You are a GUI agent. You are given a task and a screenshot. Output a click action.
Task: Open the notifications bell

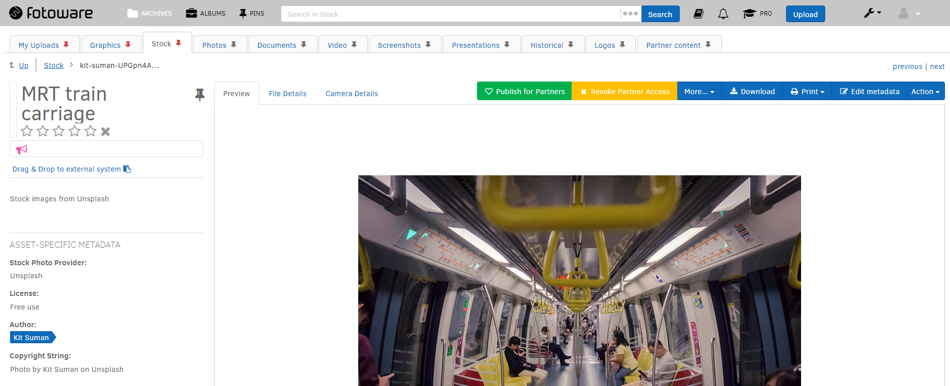(x=723, y=14)
